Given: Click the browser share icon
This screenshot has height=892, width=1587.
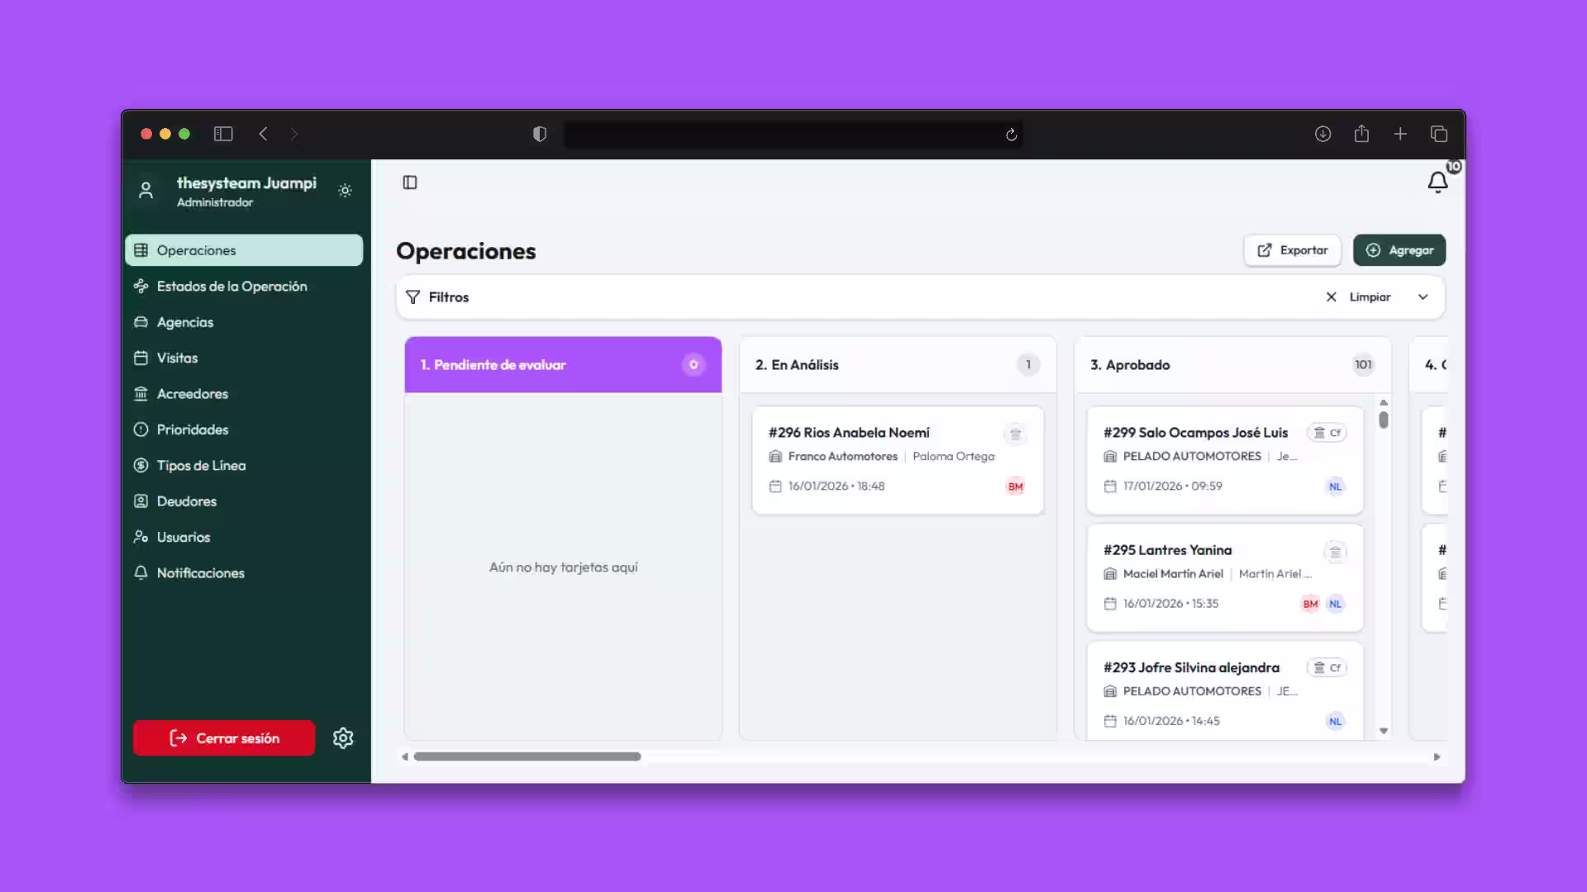Looking at the screenshot, I should coord(1361,134).
